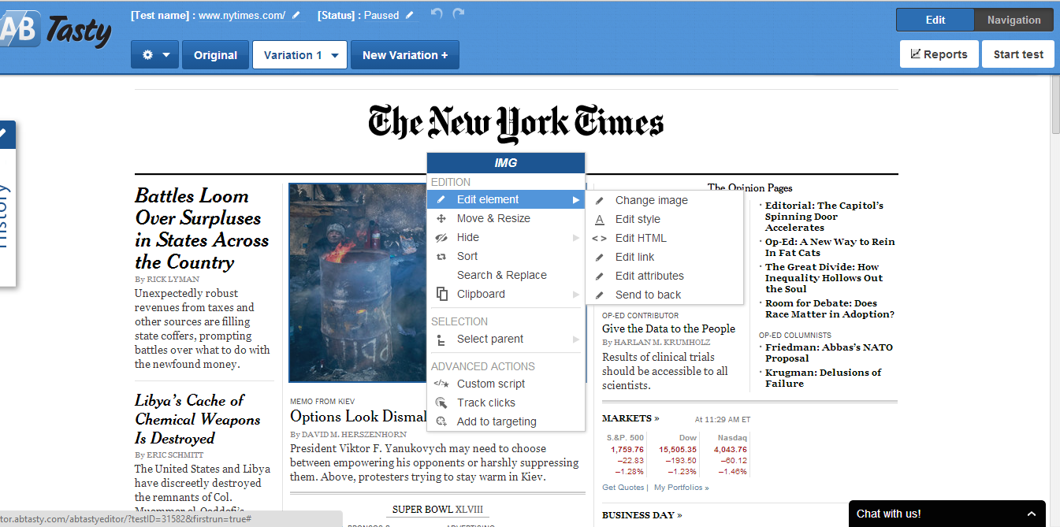
Task: Click the pencil icon beside Paused status
Action: point(409,15)
